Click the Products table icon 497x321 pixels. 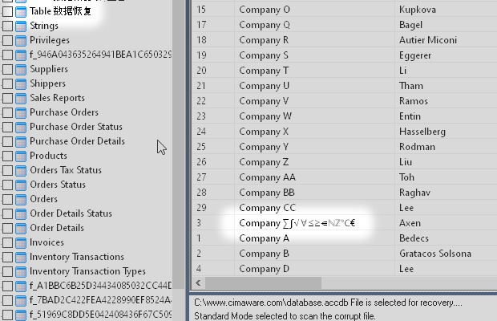[21, 156]
